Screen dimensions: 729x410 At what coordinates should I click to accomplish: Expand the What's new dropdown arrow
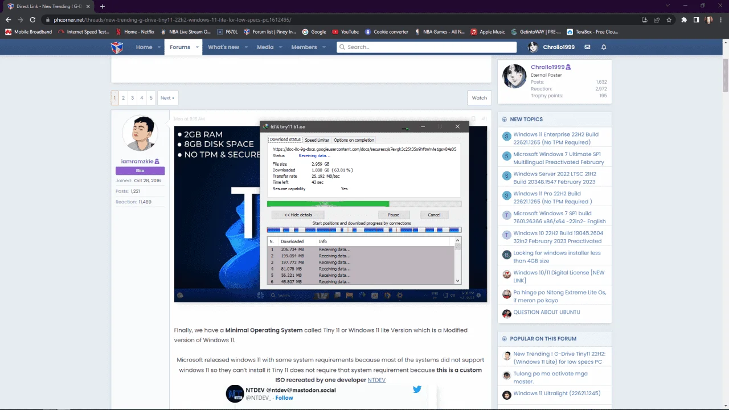pyautogui.click(x=246, y=47)
